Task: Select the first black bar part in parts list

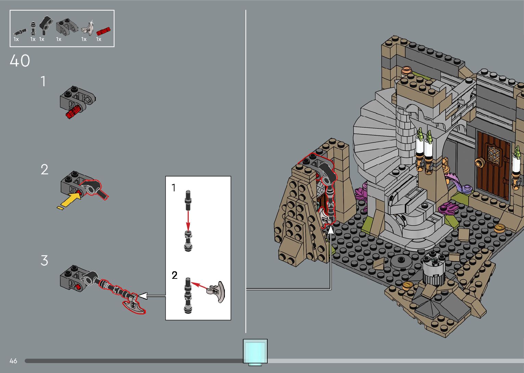Action: coord(20,32)
